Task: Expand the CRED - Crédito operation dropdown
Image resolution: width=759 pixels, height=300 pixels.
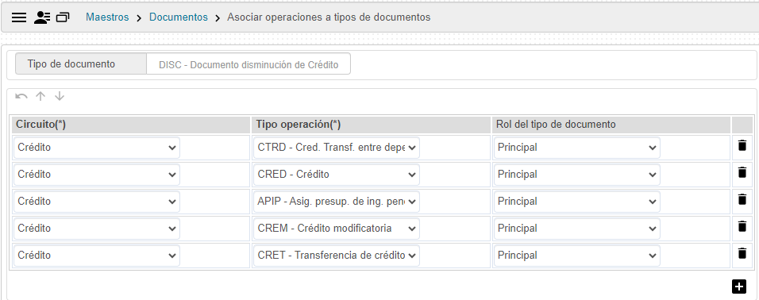Action: (337, 175)
